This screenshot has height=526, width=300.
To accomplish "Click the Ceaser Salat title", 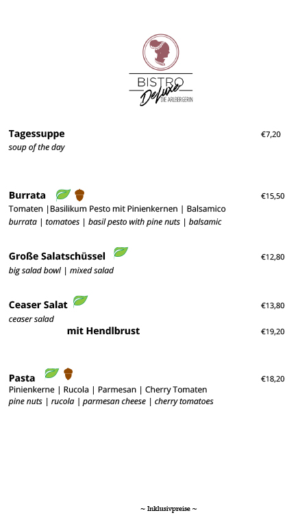I will coord(38,305).
